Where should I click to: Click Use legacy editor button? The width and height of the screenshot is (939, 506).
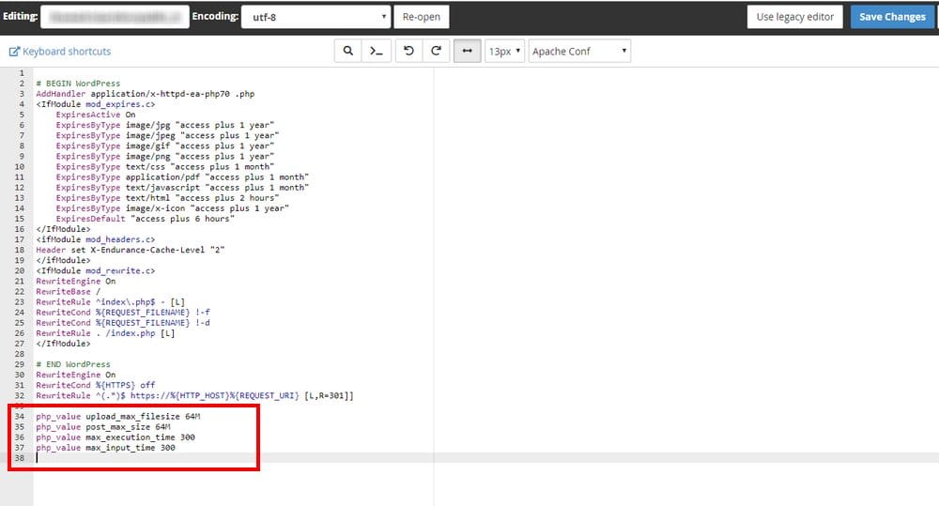[x=794, y=17]
